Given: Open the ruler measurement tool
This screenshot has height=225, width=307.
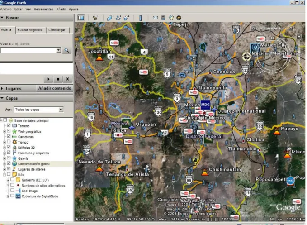Looking at the screenshot, I should coord(140,18).
